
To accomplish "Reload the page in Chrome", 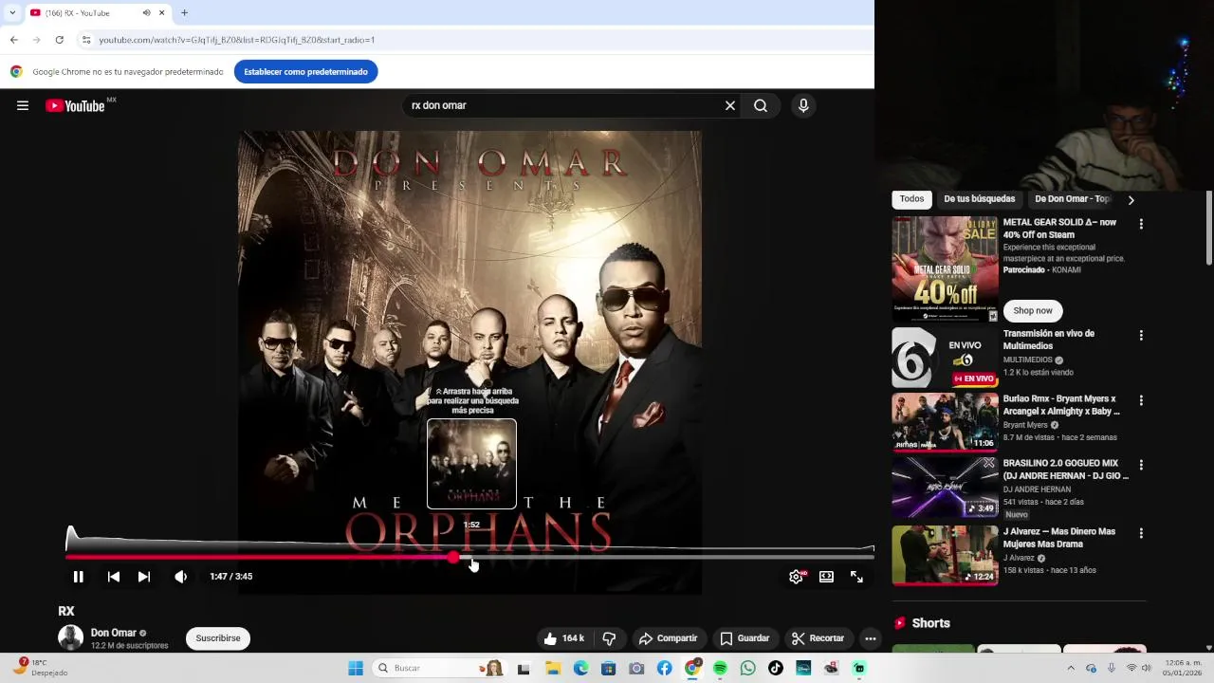I will 59,40.
